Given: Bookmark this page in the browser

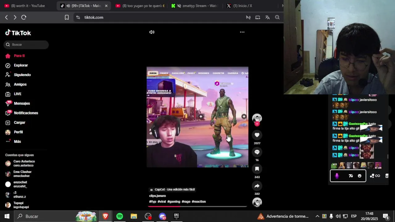Looking at the screenshot, I should (67, 18).
